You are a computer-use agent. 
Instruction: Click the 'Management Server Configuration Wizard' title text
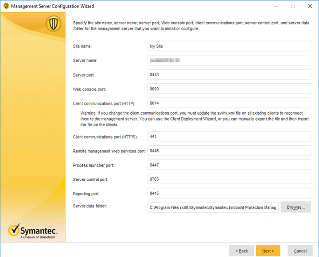click(x=52, y=6)
